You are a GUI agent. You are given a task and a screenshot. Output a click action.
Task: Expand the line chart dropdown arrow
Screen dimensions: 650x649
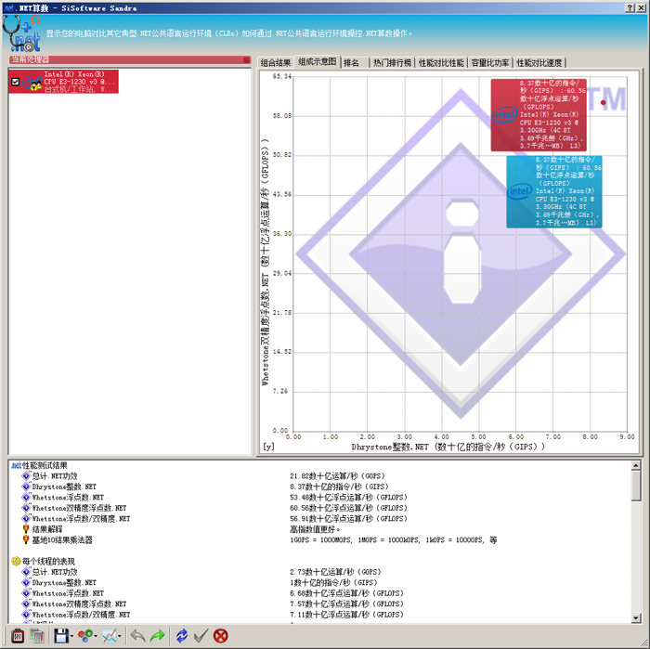pos(120,636)
